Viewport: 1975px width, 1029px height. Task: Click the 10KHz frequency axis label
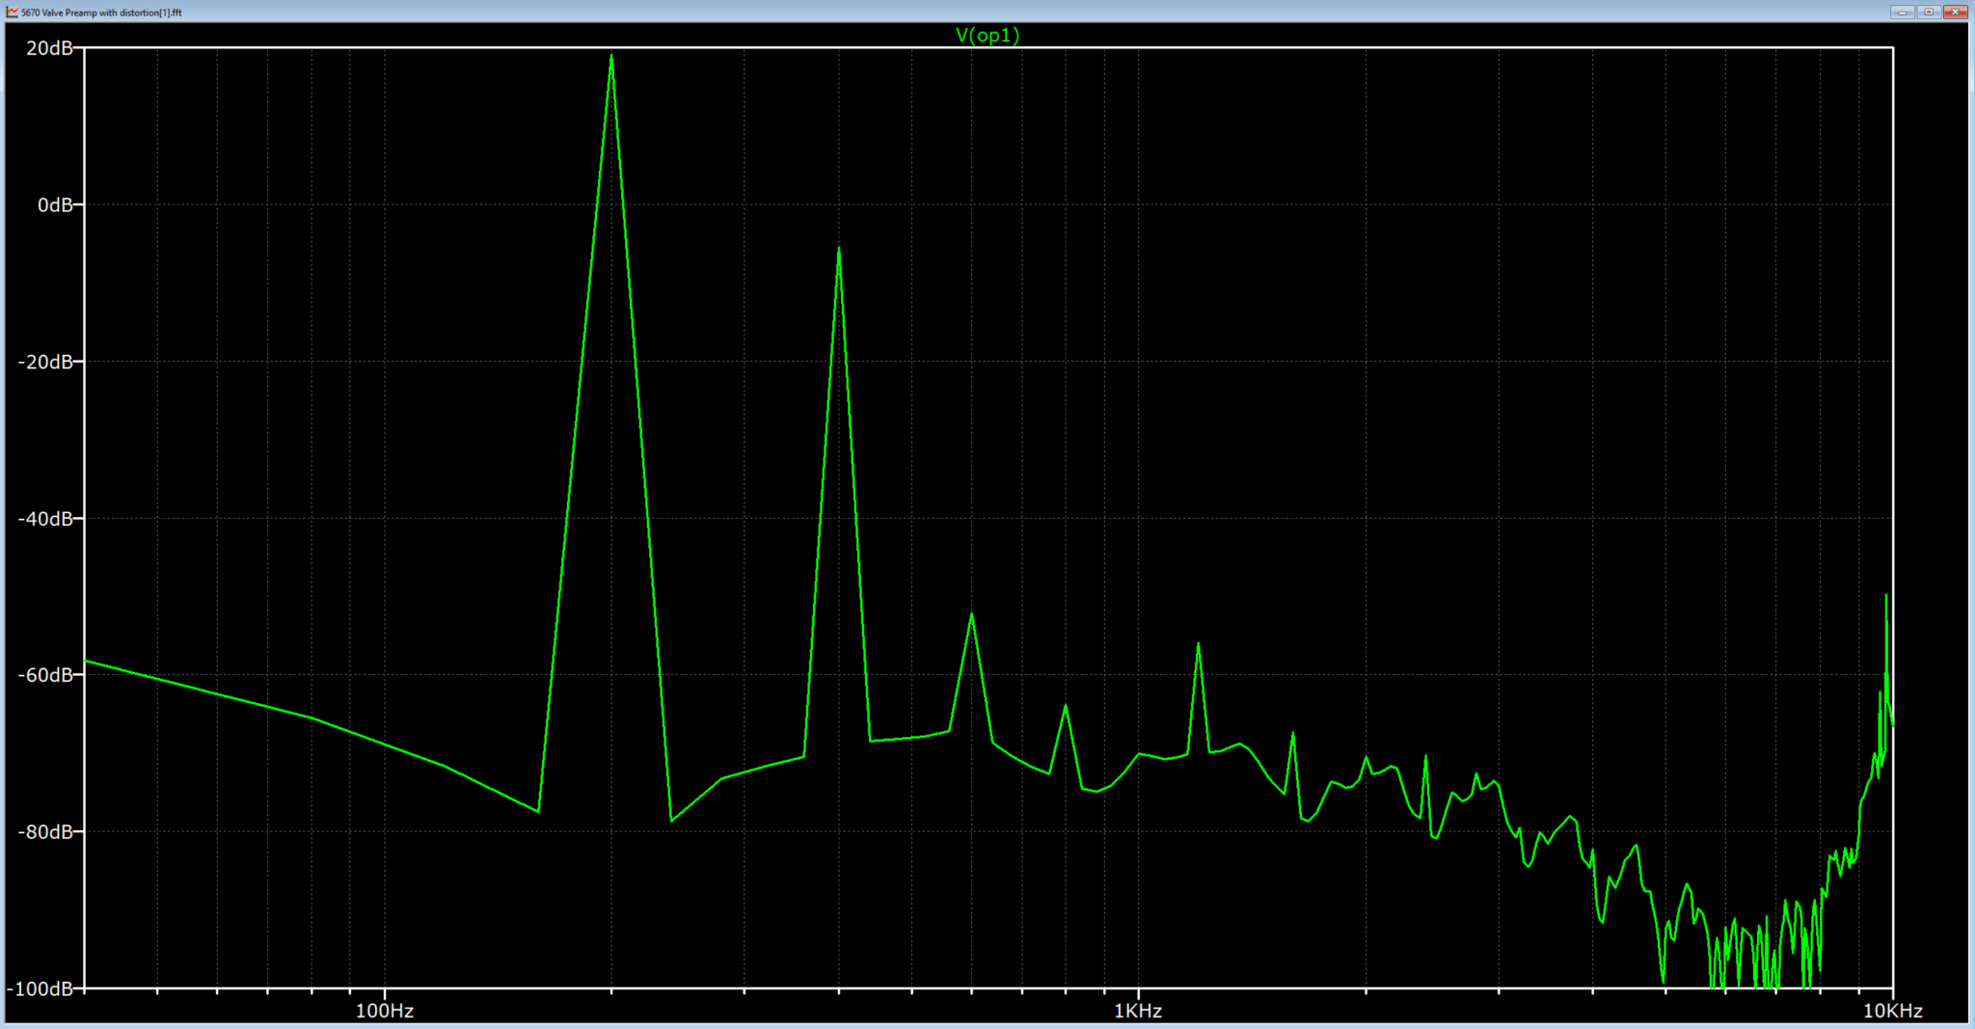click(x=1893, y=1011)
